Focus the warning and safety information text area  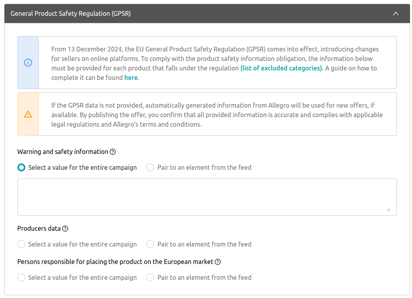[207, 197]
